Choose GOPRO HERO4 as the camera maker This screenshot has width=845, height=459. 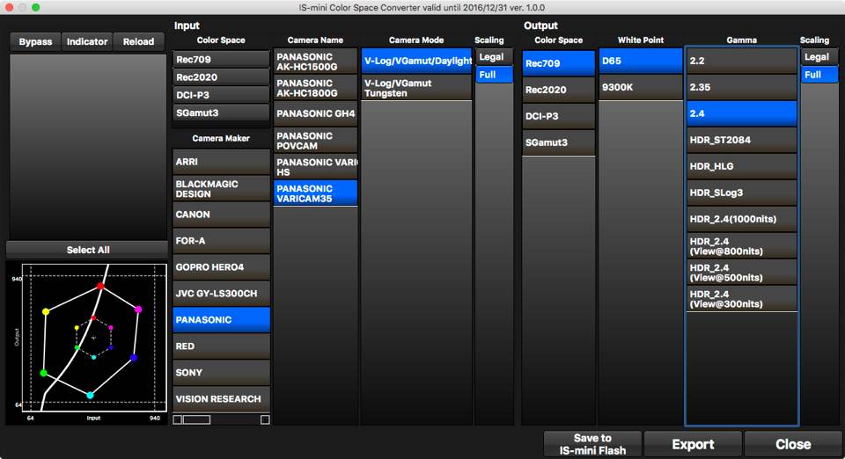click(221, 267)
